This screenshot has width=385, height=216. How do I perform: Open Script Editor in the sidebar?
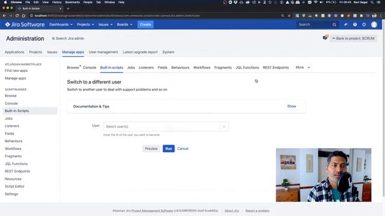coord(14,187)
